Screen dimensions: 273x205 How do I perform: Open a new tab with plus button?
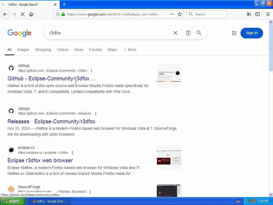pyautogui.click(x=64, y=4)
